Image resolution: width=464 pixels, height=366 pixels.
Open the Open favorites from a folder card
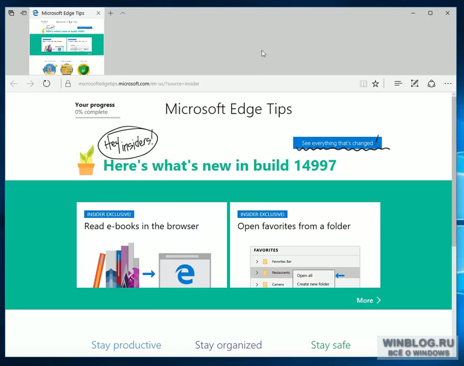(305, 245)
